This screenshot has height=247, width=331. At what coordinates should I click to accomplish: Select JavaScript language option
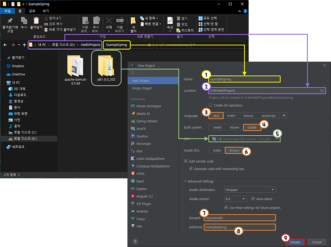coord(268,116)
